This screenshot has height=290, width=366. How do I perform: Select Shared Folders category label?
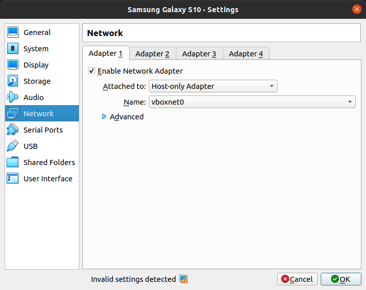click(49, 162)
